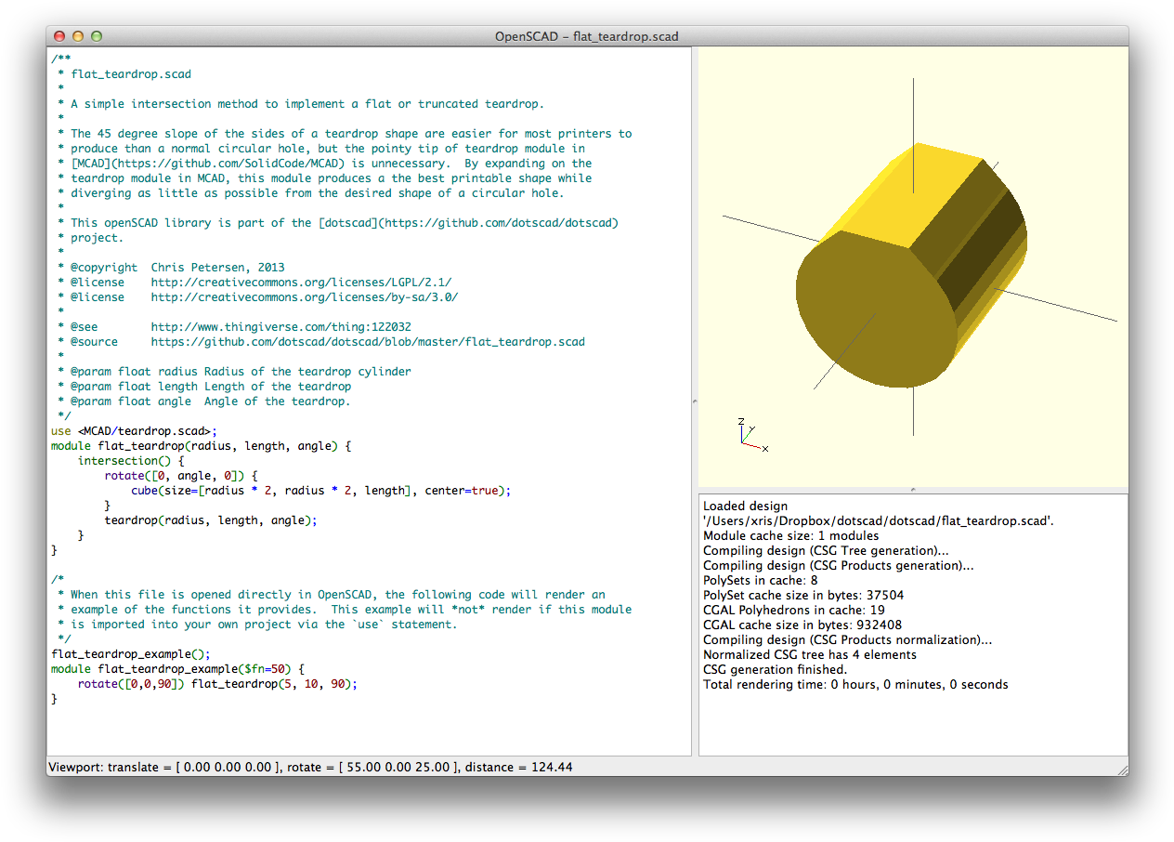Click the @source flat_teardrop.scad GitHub URL
1174x842 pixels.
368,342
